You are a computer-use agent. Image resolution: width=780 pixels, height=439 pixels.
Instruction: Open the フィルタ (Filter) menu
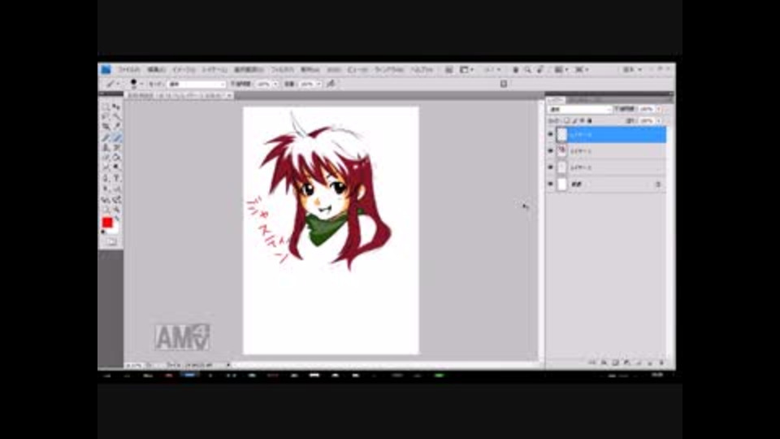282,70
